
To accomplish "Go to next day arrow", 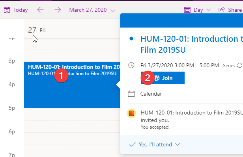I will coord(58,10).
